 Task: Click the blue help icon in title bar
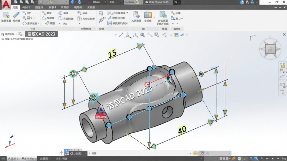pos(252,2)
